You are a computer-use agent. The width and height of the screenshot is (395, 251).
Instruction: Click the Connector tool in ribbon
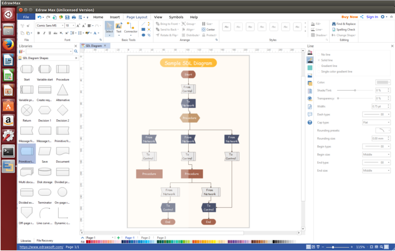pyautogui.click(x=131, y=28)
